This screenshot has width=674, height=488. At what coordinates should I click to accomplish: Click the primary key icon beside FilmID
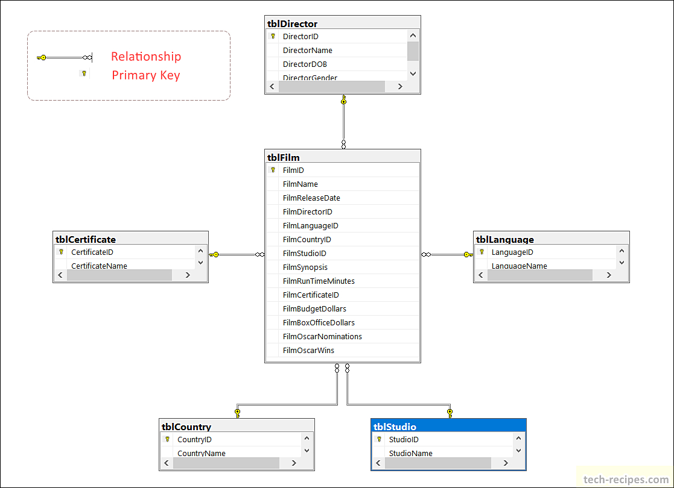coord(273,170)
